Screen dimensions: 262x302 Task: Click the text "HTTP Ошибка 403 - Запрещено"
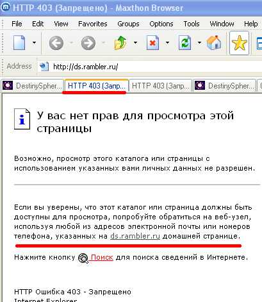pos(72,292)
